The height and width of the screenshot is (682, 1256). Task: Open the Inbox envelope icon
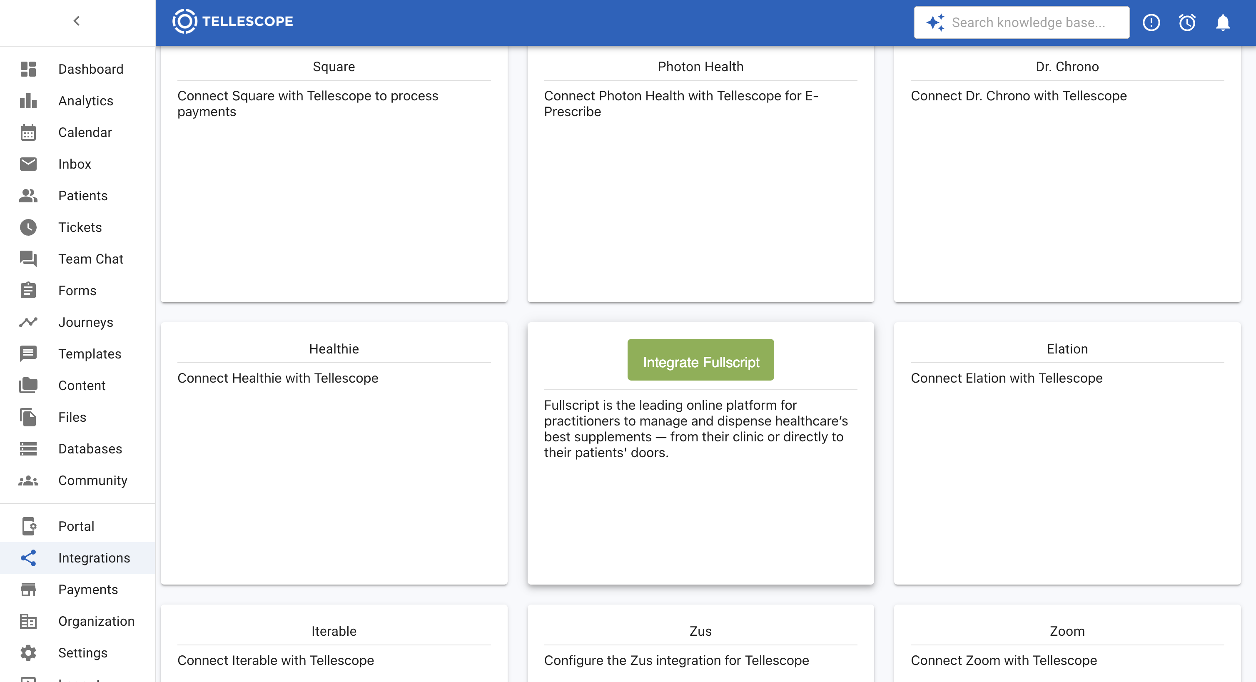(28, 164)
